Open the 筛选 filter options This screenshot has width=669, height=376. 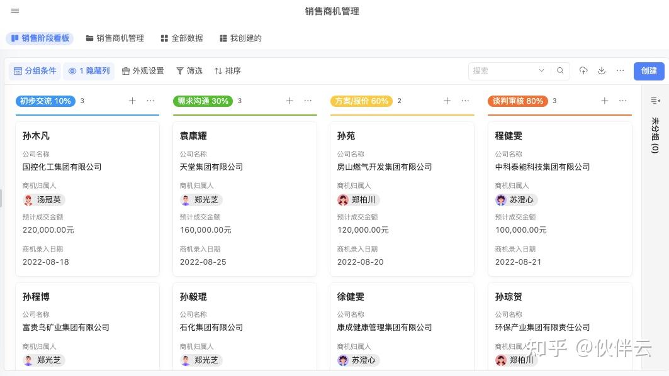(x=189, y=71)
